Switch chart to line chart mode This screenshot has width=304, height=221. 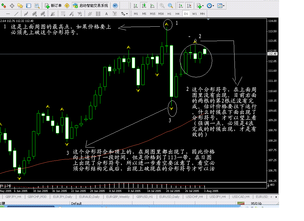152,6
